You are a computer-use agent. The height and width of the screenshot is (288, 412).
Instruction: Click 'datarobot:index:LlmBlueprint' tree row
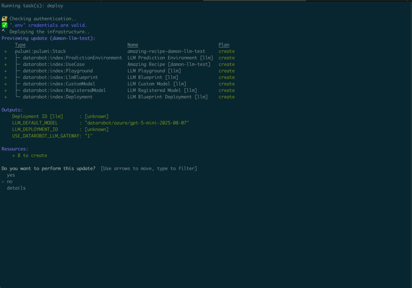tap(60, 78)
